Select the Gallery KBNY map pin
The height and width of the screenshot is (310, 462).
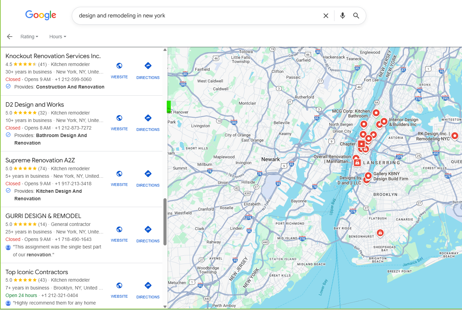click(x=368, y=176)
